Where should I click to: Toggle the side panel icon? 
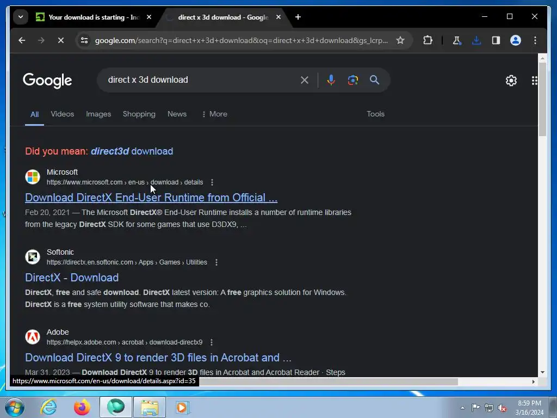coord(496,40)
